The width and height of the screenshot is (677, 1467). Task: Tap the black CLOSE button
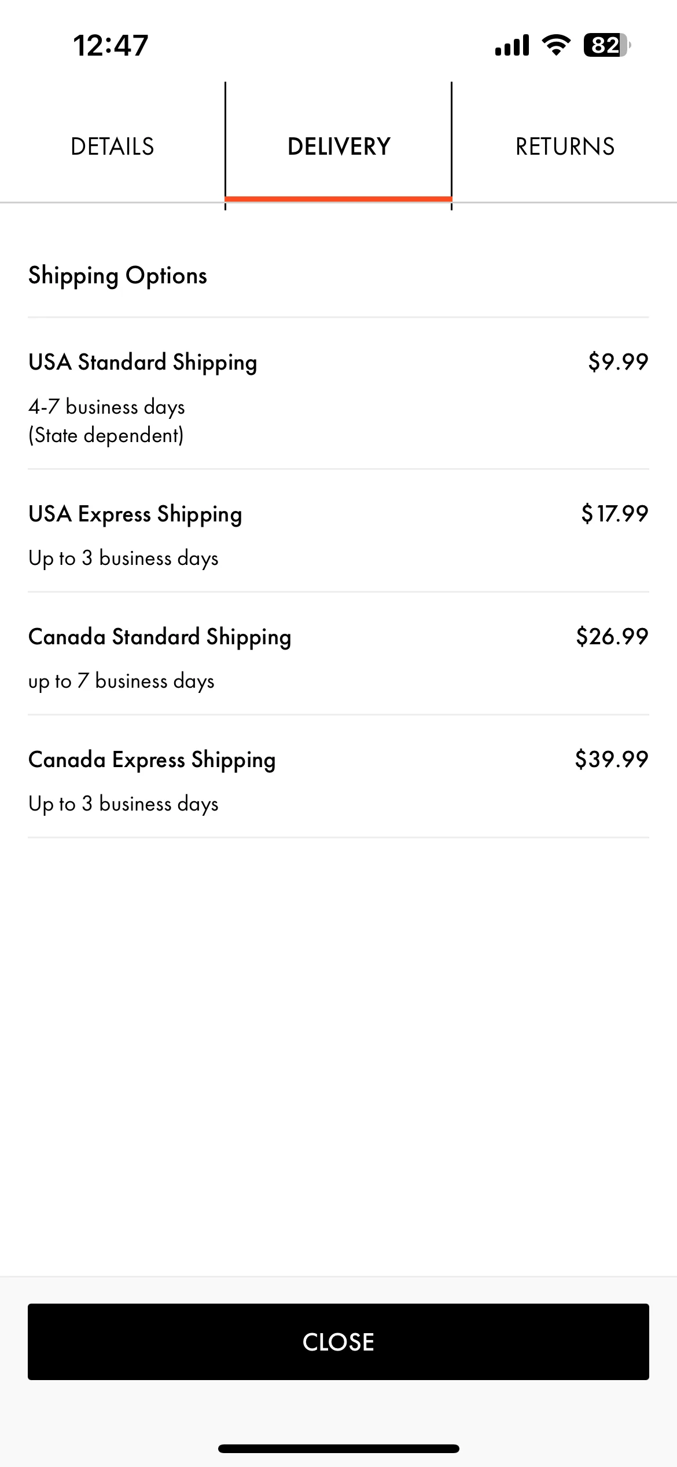coord(339,1342)
